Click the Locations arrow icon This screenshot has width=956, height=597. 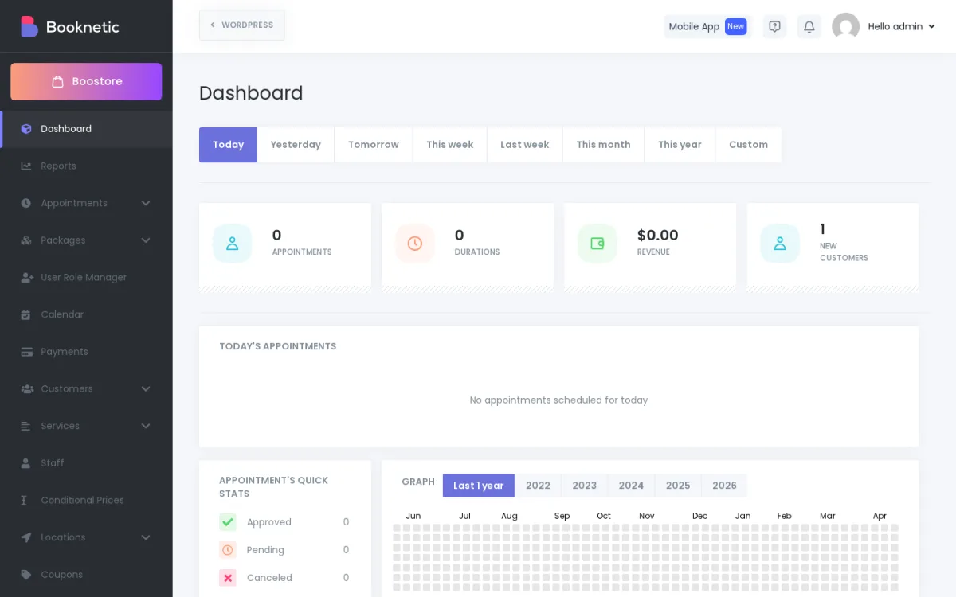(x=26, y=537)
